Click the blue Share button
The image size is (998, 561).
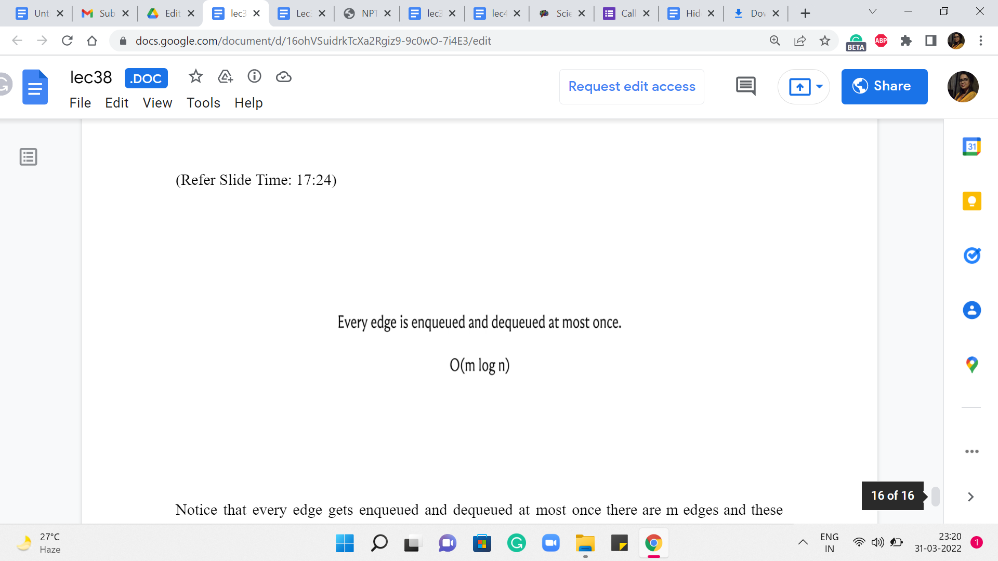884,86
